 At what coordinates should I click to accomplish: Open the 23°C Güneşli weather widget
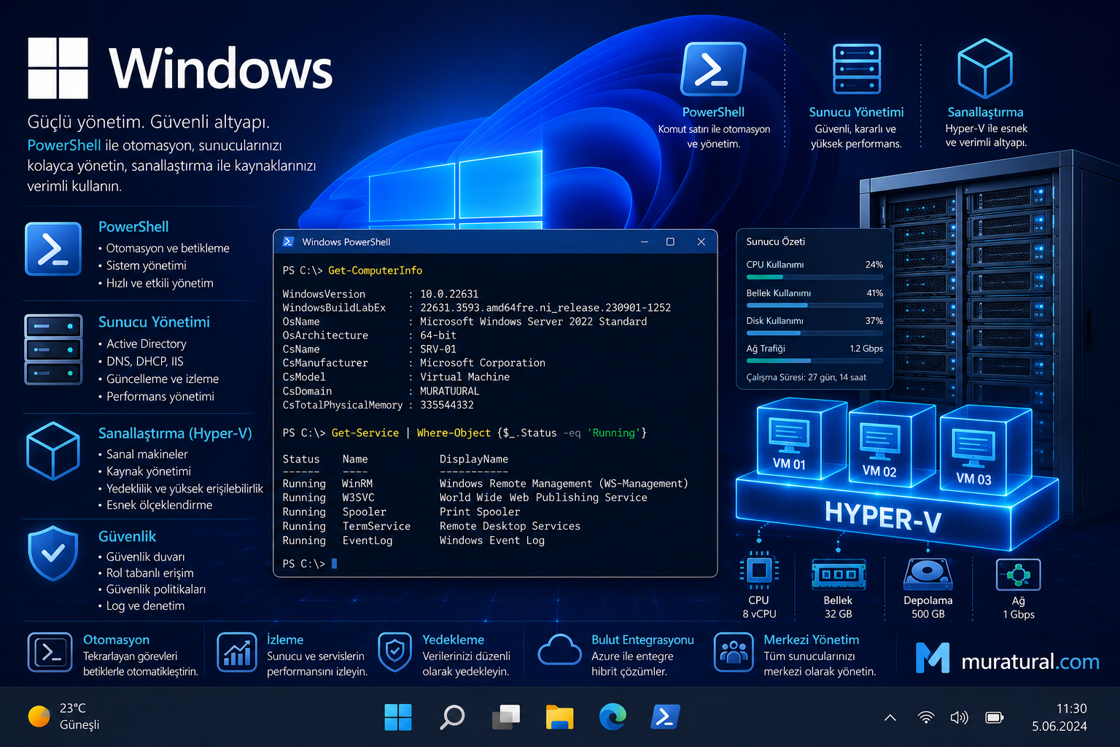click(64, 716)
